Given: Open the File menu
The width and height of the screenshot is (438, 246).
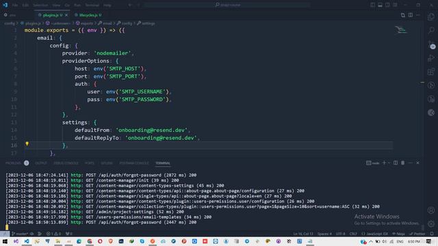Looking at the screenshot, I should click(x=15, y=5).
